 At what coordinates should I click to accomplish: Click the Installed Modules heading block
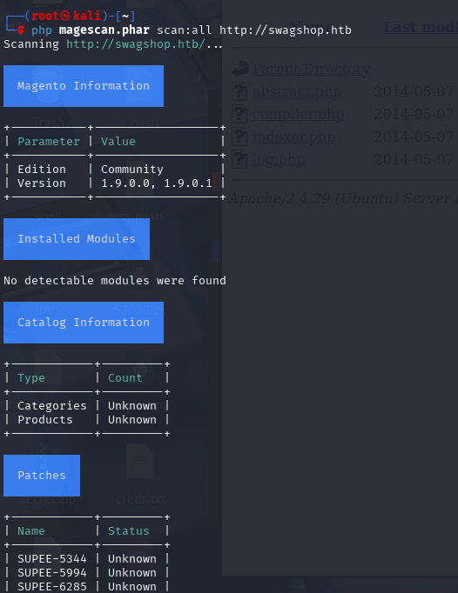[77, 239]
